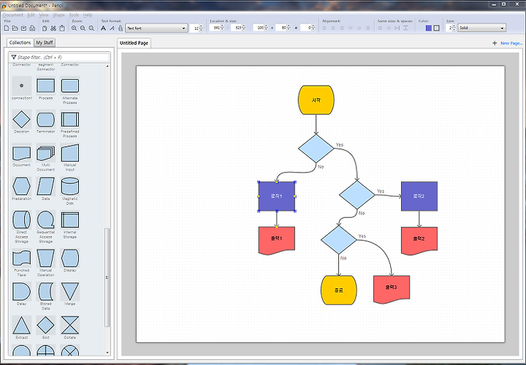The width and height of the screenshot is (526, 365).
Task: Increase the font size stepper
Action: [x=201, y=26]
